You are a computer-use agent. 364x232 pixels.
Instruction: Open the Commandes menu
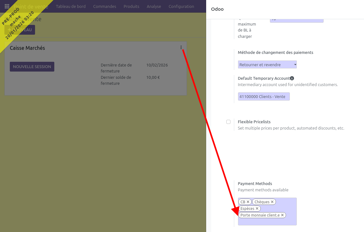(x=104, y=6)
